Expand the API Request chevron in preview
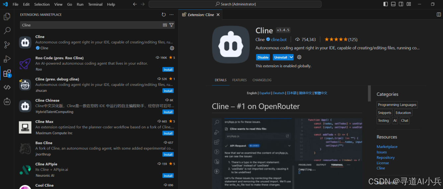This screenshot has width=443, height=189. click(x=289, y=146)
